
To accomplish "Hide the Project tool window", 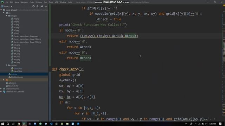I will pyautogui.click(x=46, y=6).
